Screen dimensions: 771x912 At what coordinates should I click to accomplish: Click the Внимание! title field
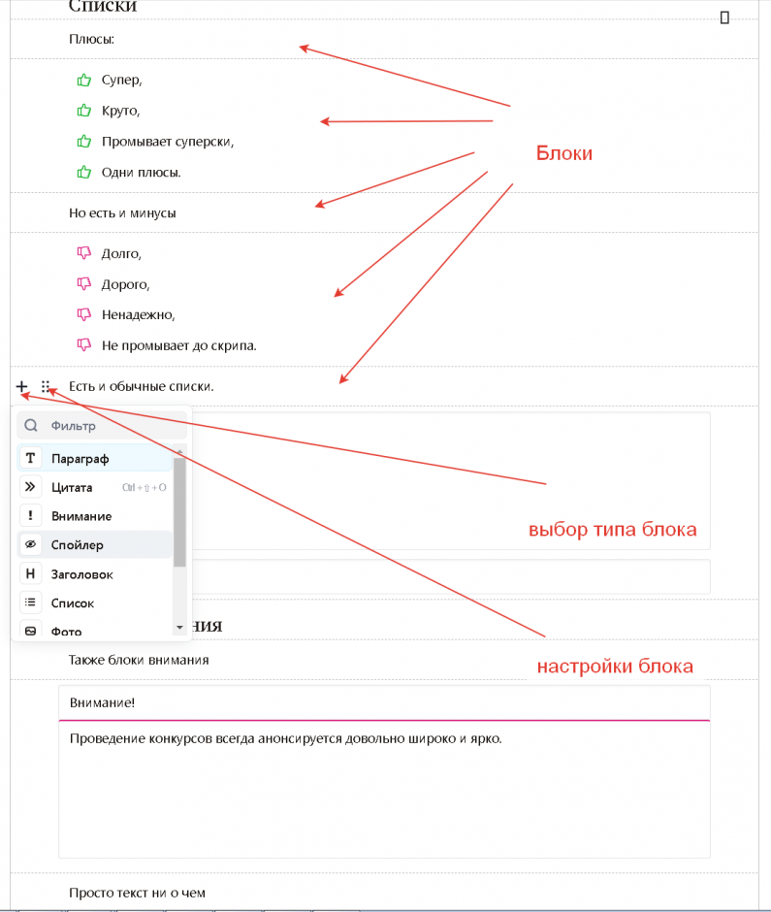383,702
